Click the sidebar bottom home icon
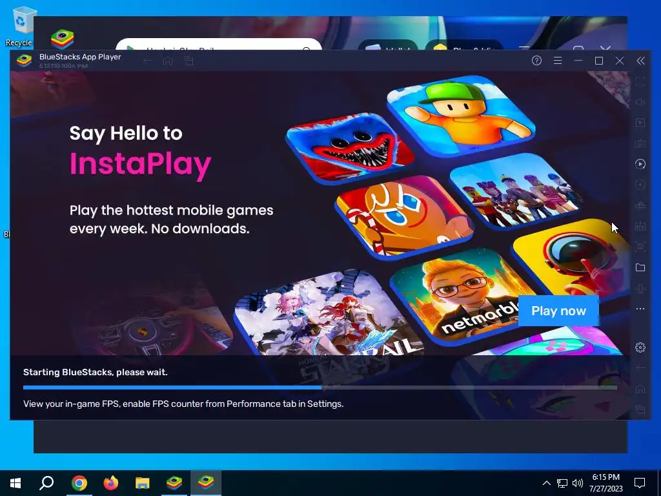661x496 pixels. (x=640, y=388)
